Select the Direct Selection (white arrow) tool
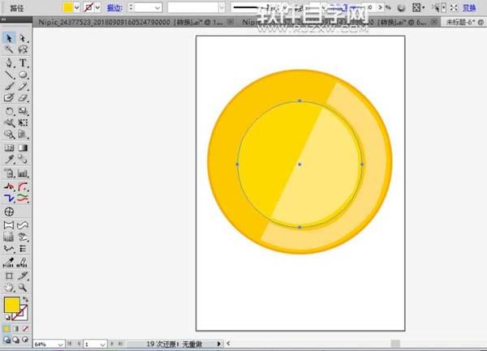Screen dimensions: 487x351 23,38
